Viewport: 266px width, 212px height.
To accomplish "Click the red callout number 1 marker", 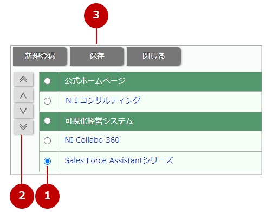I will coord(47,196).
